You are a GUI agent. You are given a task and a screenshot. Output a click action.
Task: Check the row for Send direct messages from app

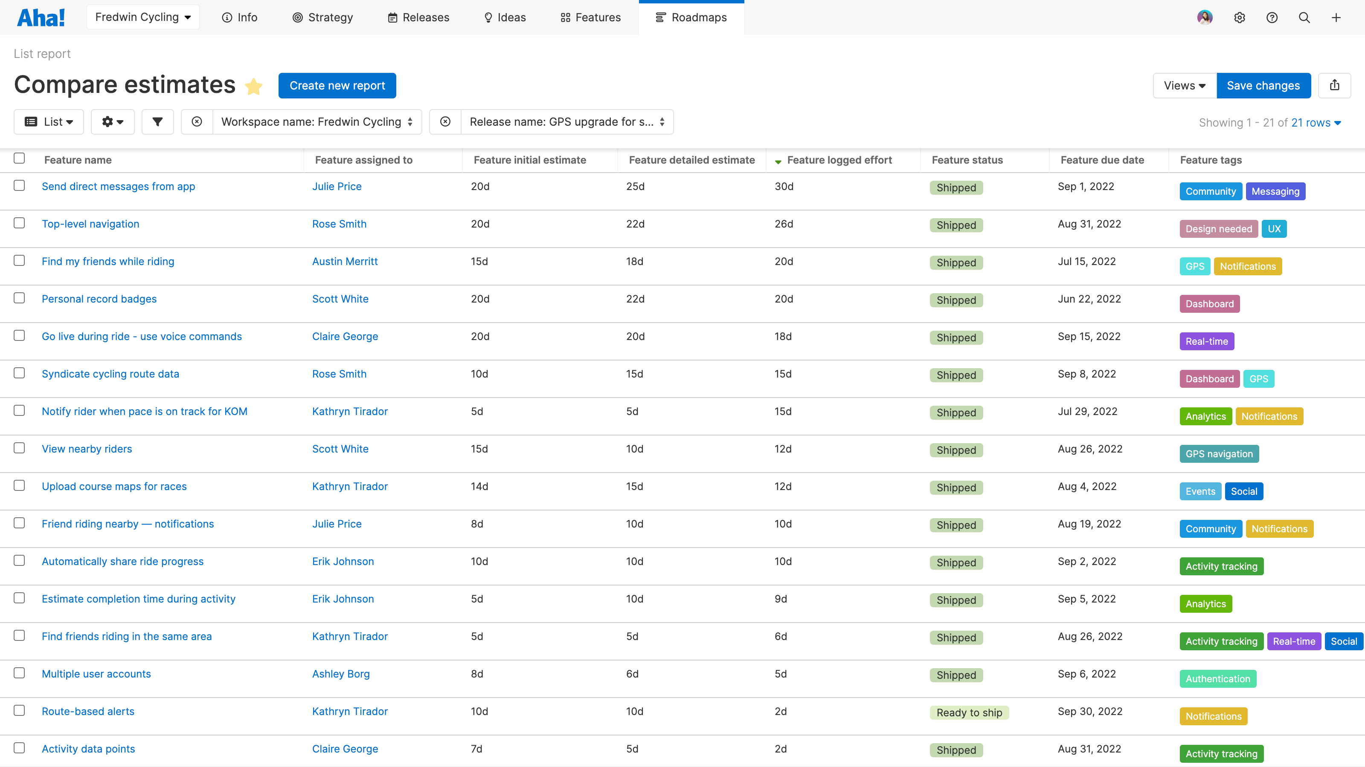(19, 186)
